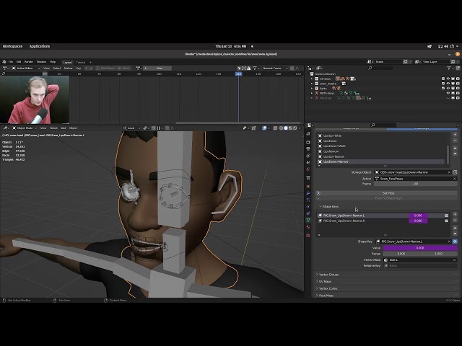The width and height of the screenshot is (462, 346).
Task: Open the viewport Object menu
Action: point(74,128)
